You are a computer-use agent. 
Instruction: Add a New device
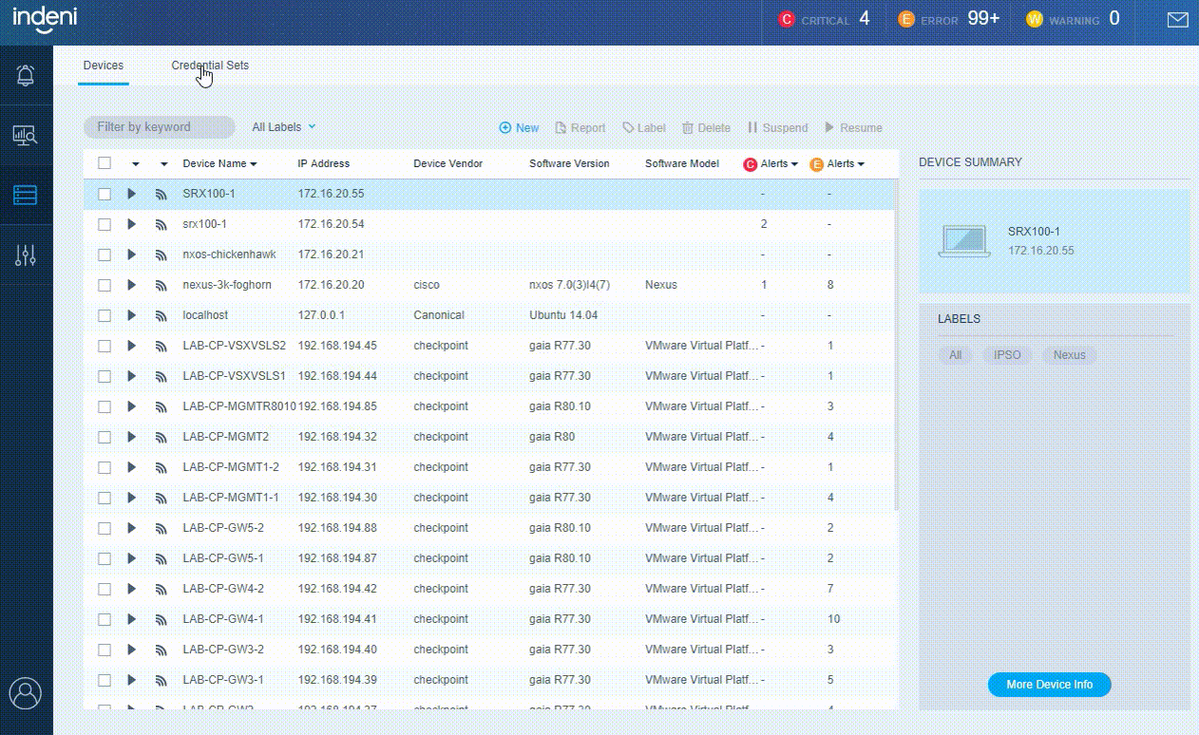coord(519,128)
